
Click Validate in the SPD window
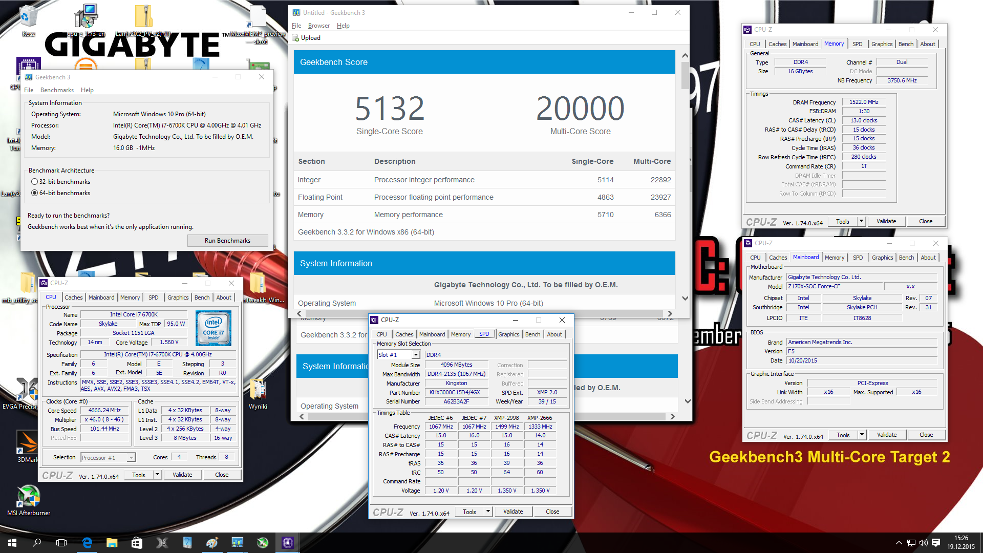pos(513,512)
